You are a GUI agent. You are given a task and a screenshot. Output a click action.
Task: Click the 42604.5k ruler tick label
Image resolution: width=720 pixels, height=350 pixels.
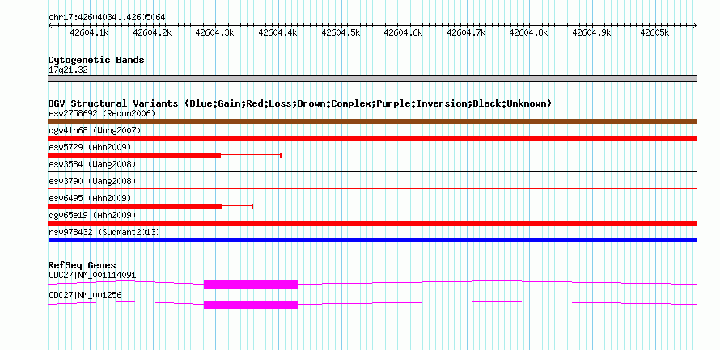[x=341, y=32]
